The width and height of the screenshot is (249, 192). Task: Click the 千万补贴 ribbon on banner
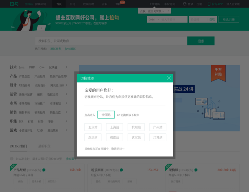click(x=218, y=73)
